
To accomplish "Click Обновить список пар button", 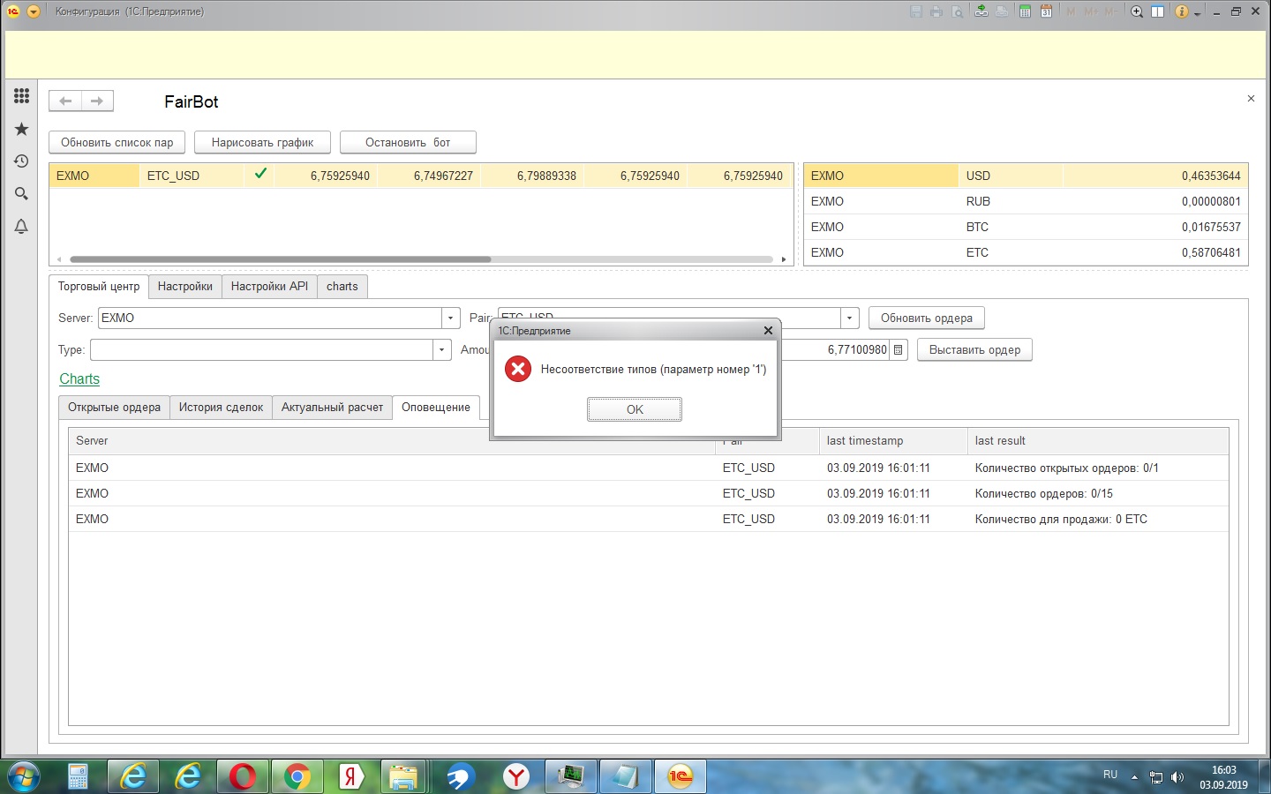I will (117, 142).
